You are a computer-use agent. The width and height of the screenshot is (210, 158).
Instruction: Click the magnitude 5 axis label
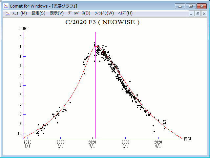pyautogui.click(x=21, y=85)
